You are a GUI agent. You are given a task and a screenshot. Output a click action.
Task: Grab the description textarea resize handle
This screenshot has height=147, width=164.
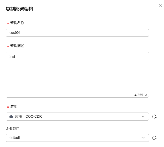tap(146, 95)
